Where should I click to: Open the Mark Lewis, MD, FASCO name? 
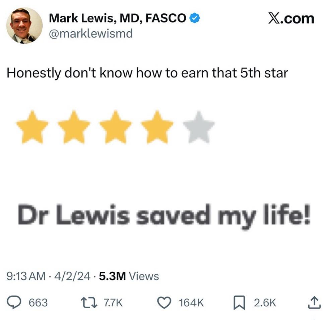[x=117, y=18]
